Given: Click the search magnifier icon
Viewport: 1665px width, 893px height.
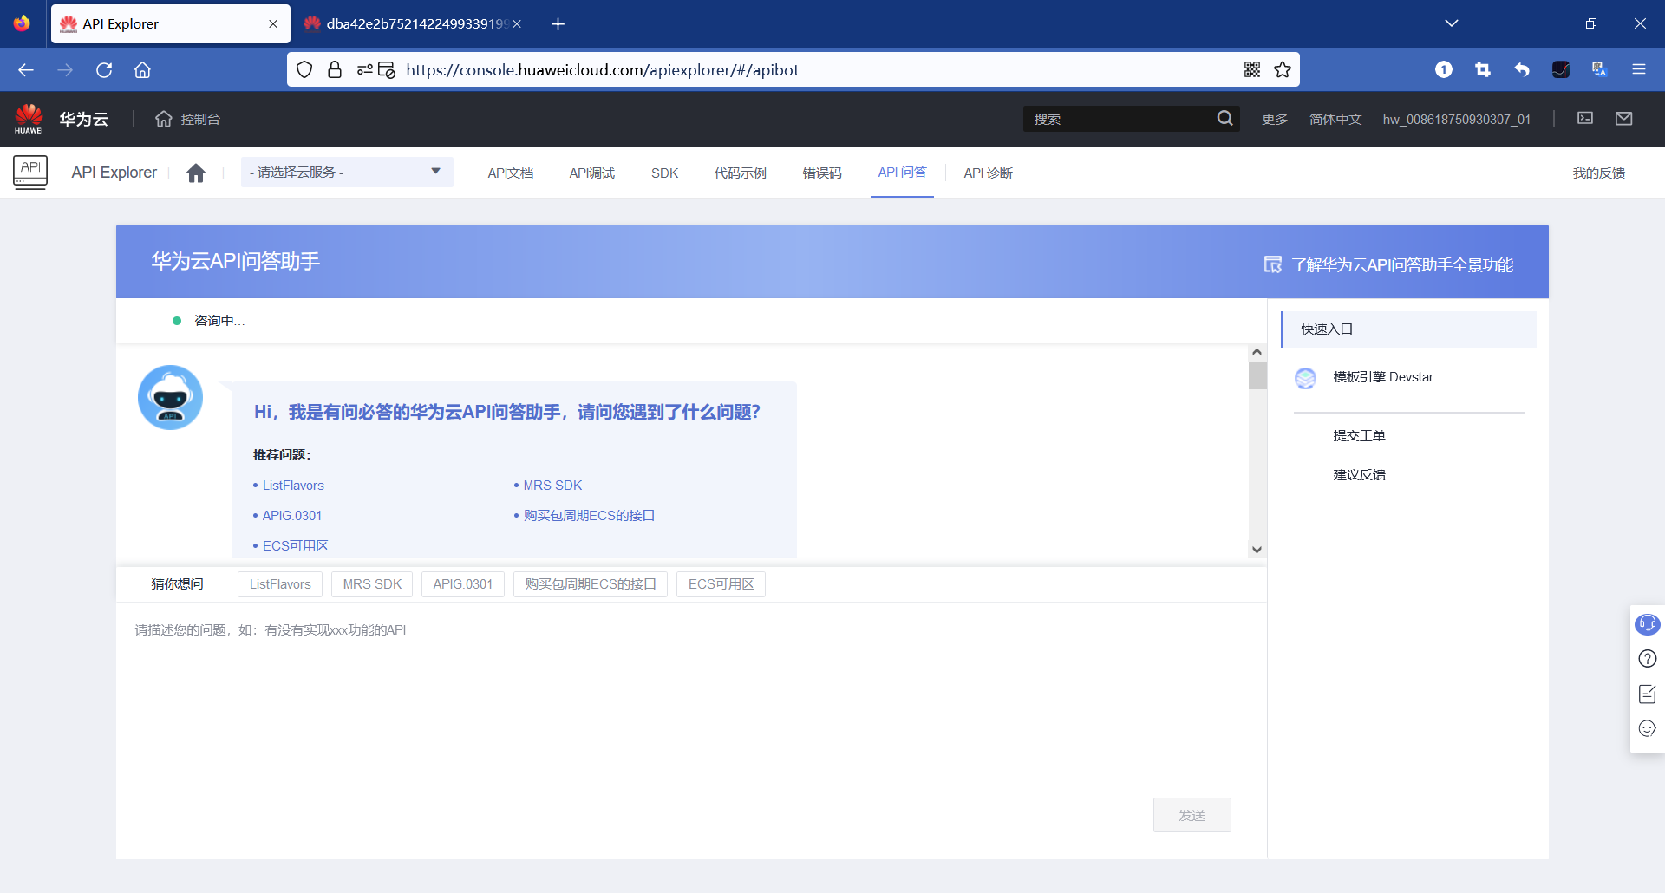Looking at the screenshot, I should pos(1225,118).
